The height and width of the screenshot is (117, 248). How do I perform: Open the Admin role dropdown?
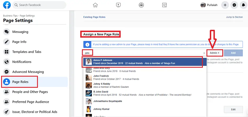click(215, 53)
